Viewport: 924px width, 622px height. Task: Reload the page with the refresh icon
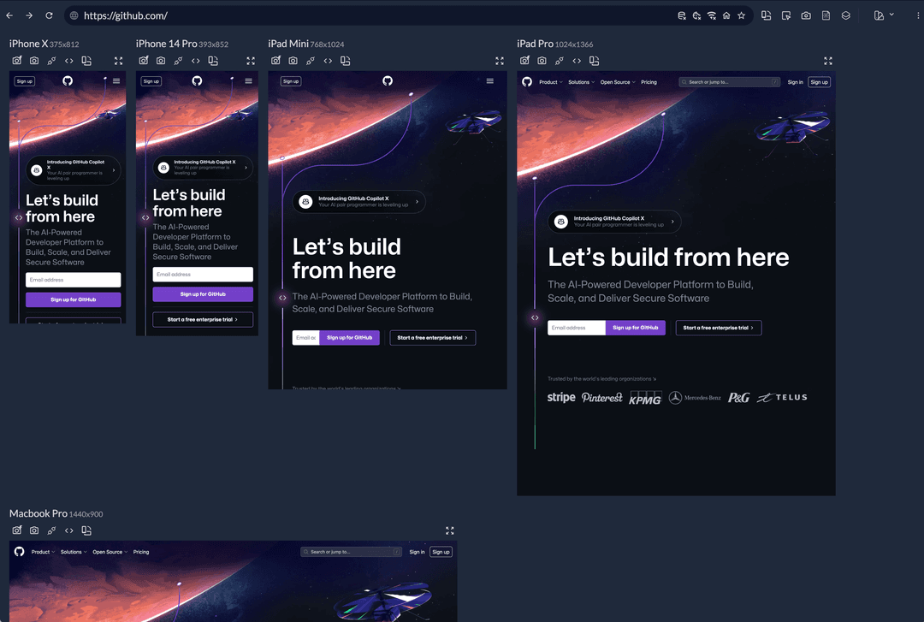coord(49,15)
